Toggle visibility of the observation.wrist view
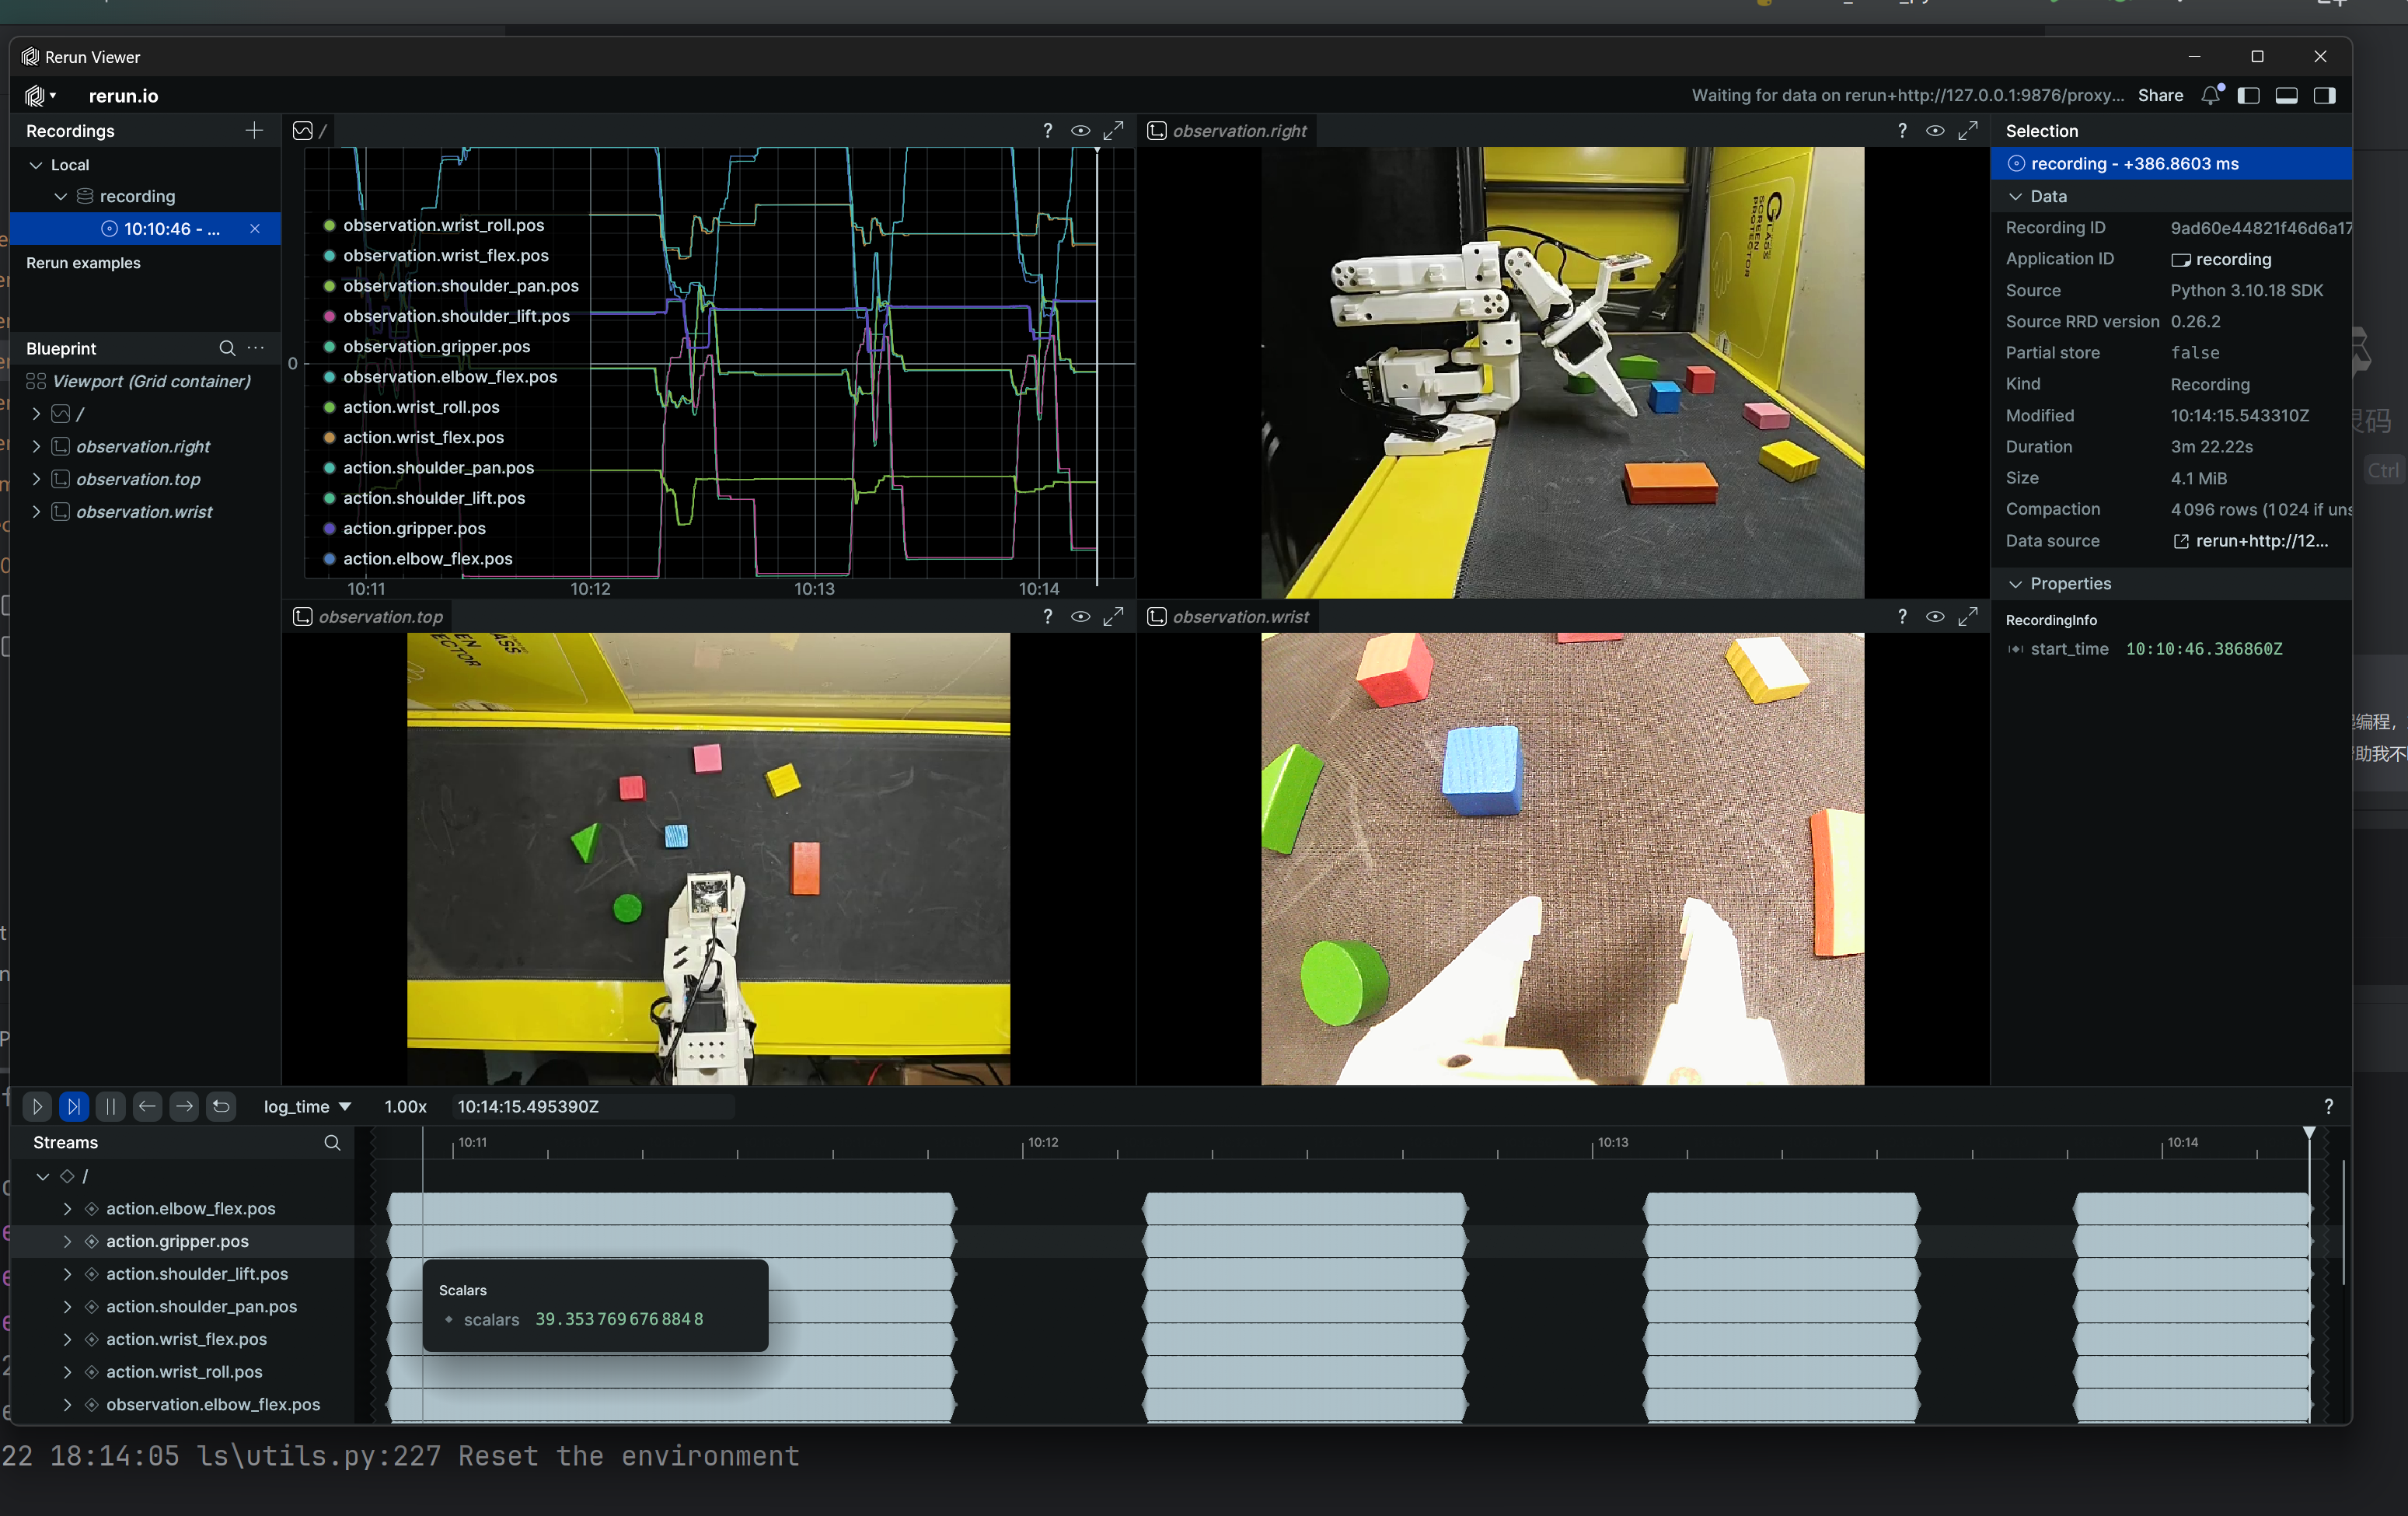This screenshot has width=2408, height=1516. pos(1935,617)
